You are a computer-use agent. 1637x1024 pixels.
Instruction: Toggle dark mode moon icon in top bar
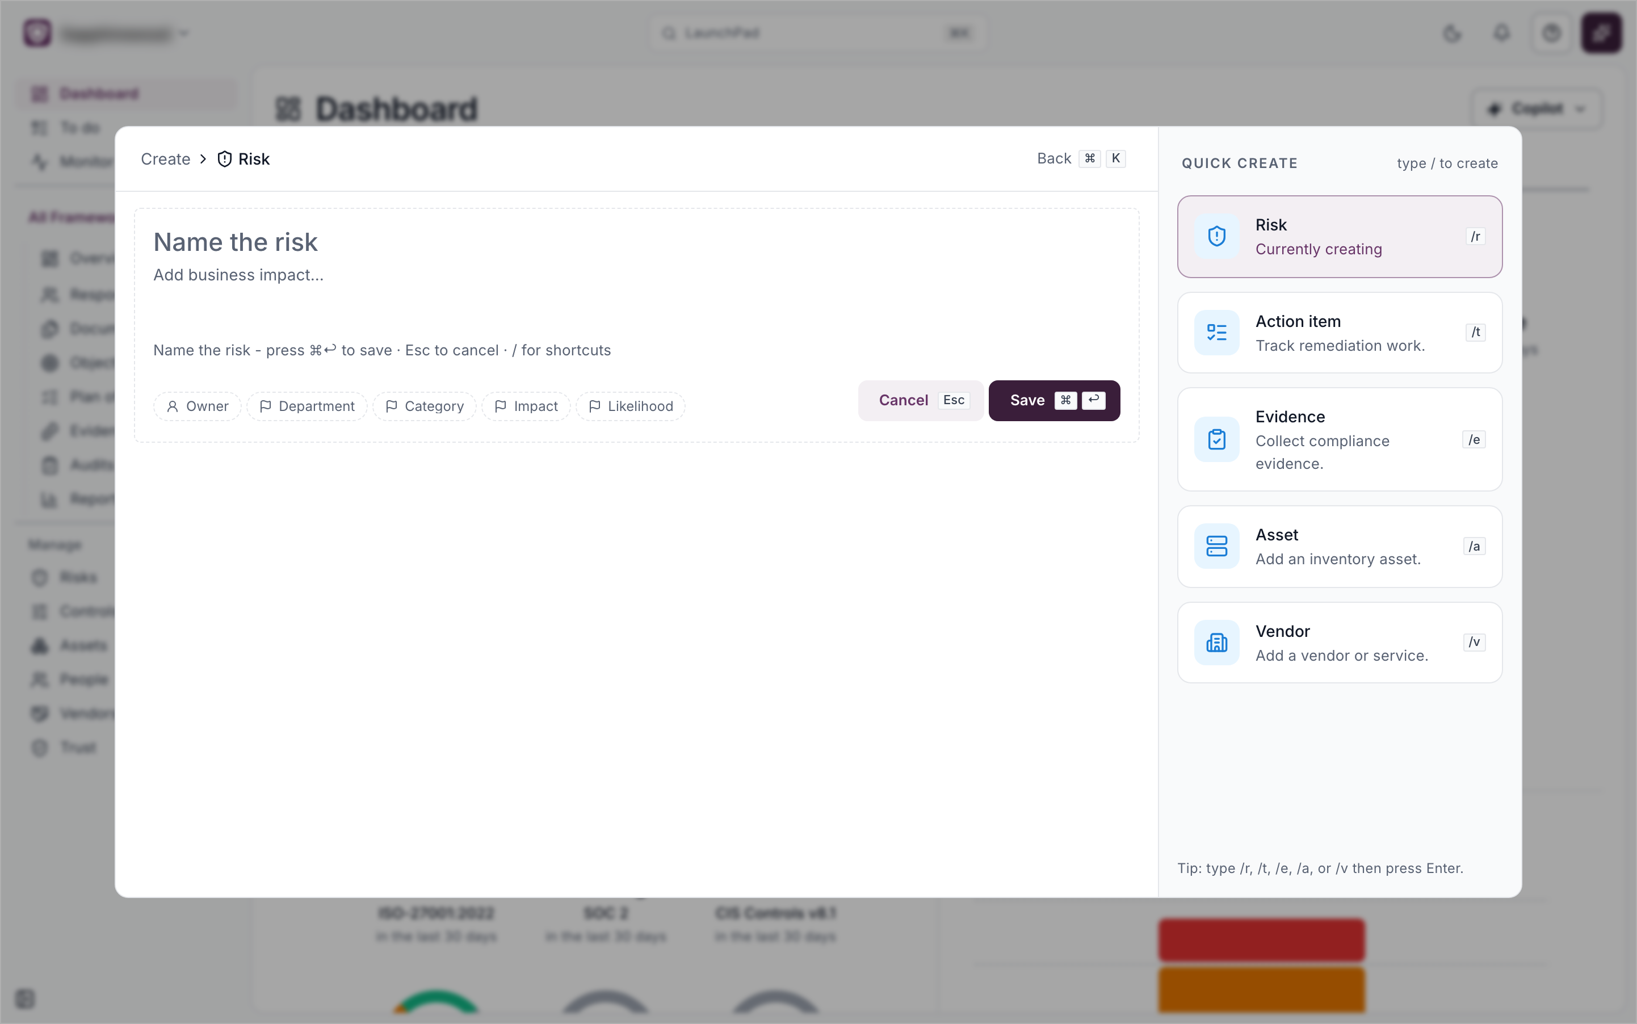(1451, 33)
